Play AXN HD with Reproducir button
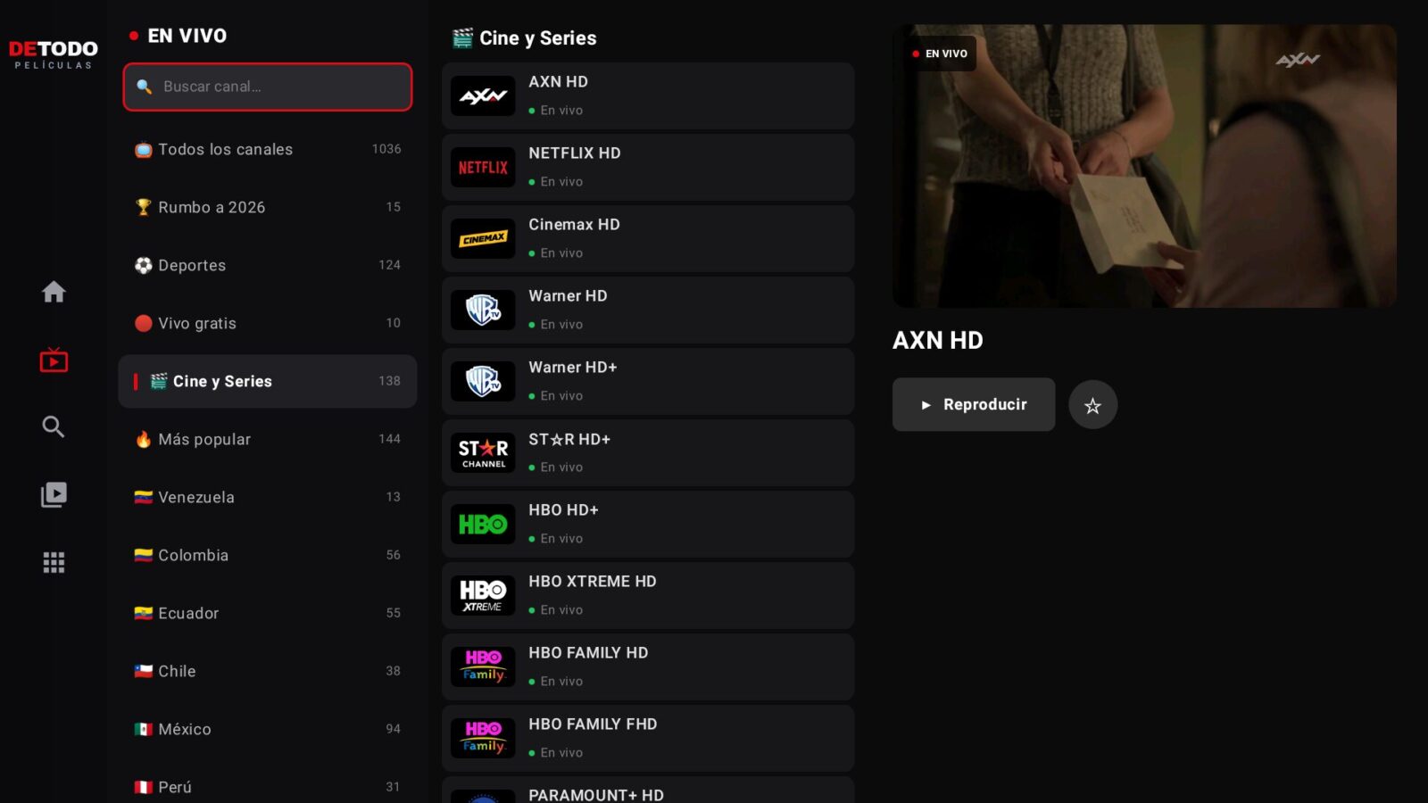Viewport: 1428px width, 803px height. 974,404
